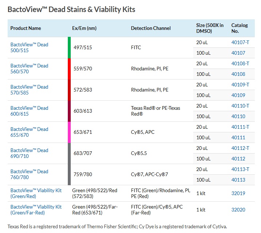
Task: Click catalog number 32019
Action: point(238,193)
